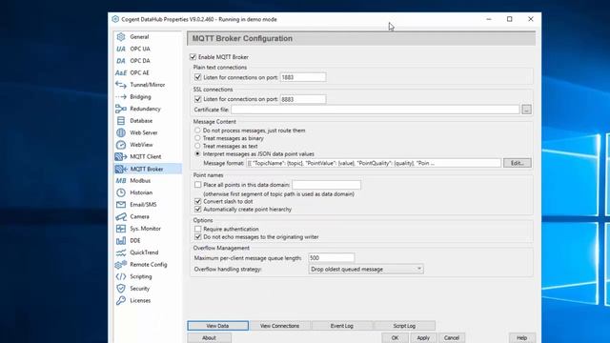Click the Apply button

[x=423, y=338]
